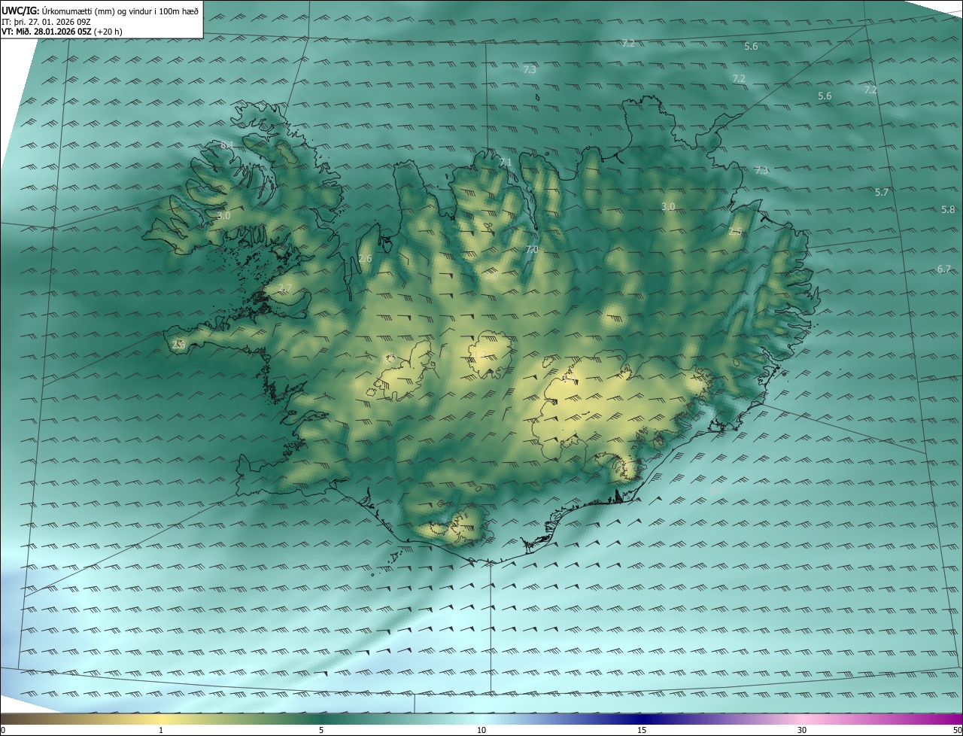
Task: Click the valid time 'VT: Mið. 28.01.2026 05Z (+20 h)'
Action: click(x=62, y=32)
